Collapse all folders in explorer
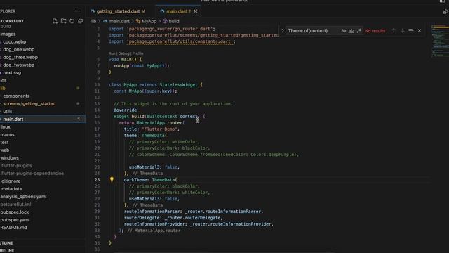Image resolution: width=449 pixels, height=253 pixels. (x=80, y=21)
